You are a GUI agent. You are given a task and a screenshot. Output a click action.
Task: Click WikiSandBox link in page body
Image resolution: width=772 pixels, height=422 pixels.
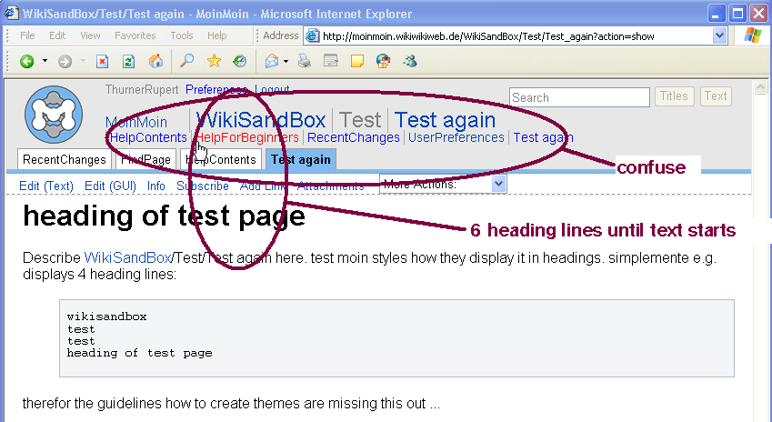(127, 257)
